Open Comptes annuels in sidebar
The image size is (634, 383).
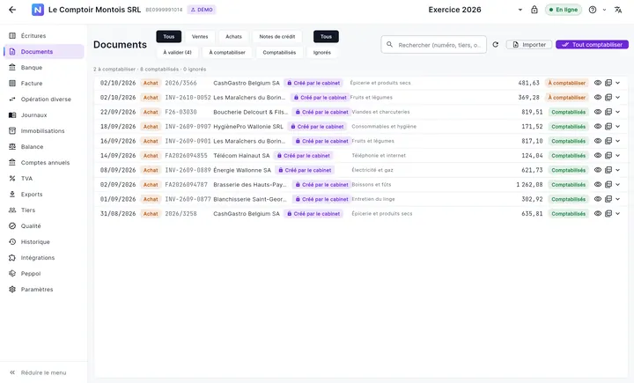click(44, 163)
